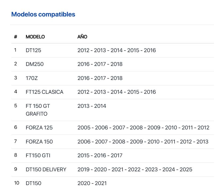Viewport: 224px width, 194px height.
Task: Click the FT 150 GT GRAFITO entry
Action: click(38, 110)
